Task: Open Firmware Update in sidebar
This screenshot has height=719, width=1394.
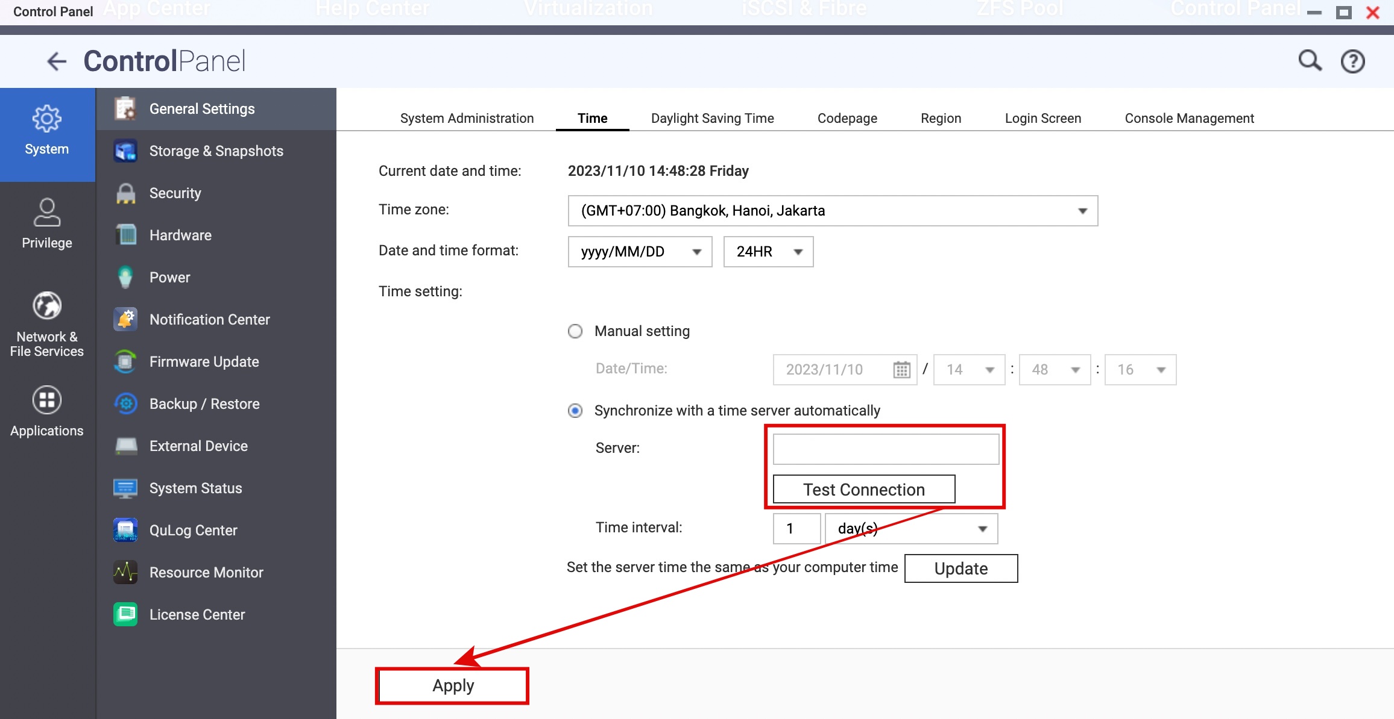Action: point(204,362)
